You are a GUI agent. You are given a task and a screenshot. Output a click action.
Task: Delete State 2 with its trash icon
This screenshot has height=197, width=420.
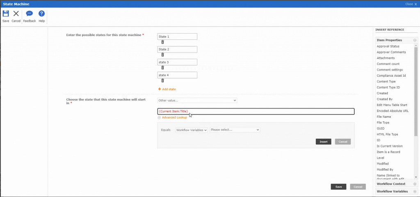click(x=162, y=55)
